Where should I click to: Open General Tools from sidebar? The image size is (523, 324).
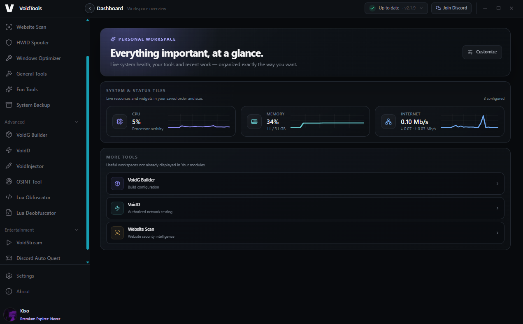pos(43,74)
